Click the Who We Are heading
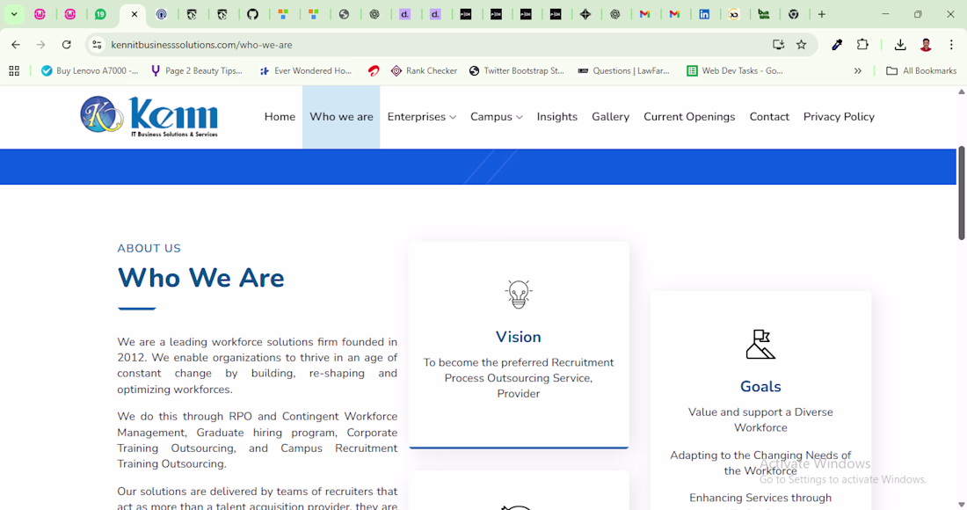 [201, 278]
